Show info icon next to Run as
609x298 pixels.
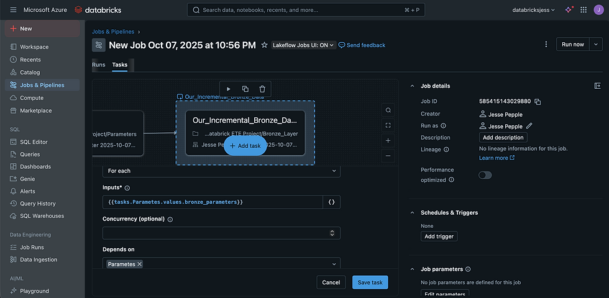pos(443,125)
